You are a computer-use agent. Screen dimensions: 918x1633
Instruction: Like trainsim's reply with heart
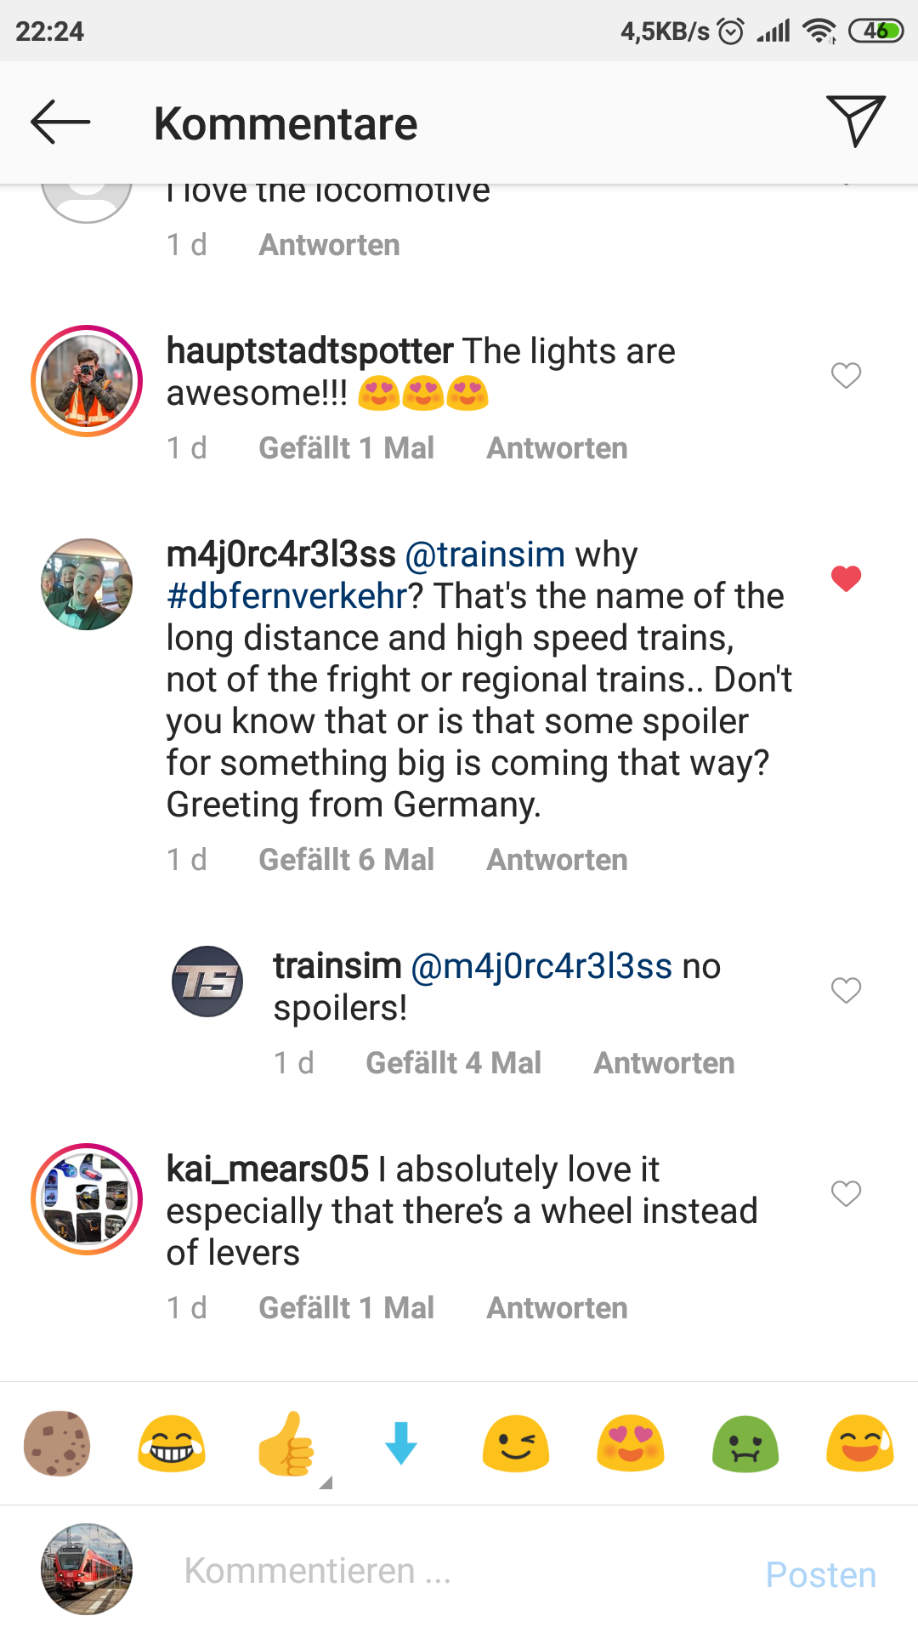[x=846, y=990]
